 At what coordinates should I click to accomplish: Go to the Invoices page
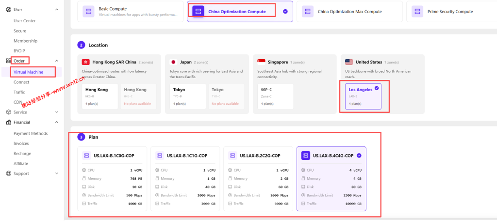tap(21, 143)
